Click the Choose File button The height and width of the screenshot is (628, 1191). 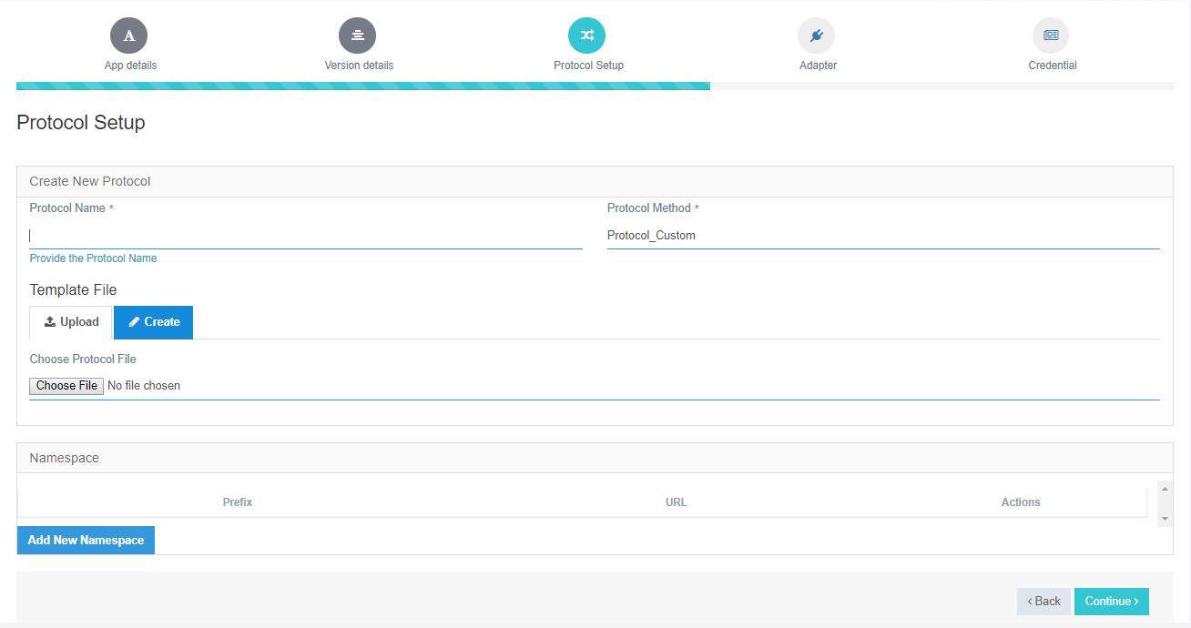[66, 385]
